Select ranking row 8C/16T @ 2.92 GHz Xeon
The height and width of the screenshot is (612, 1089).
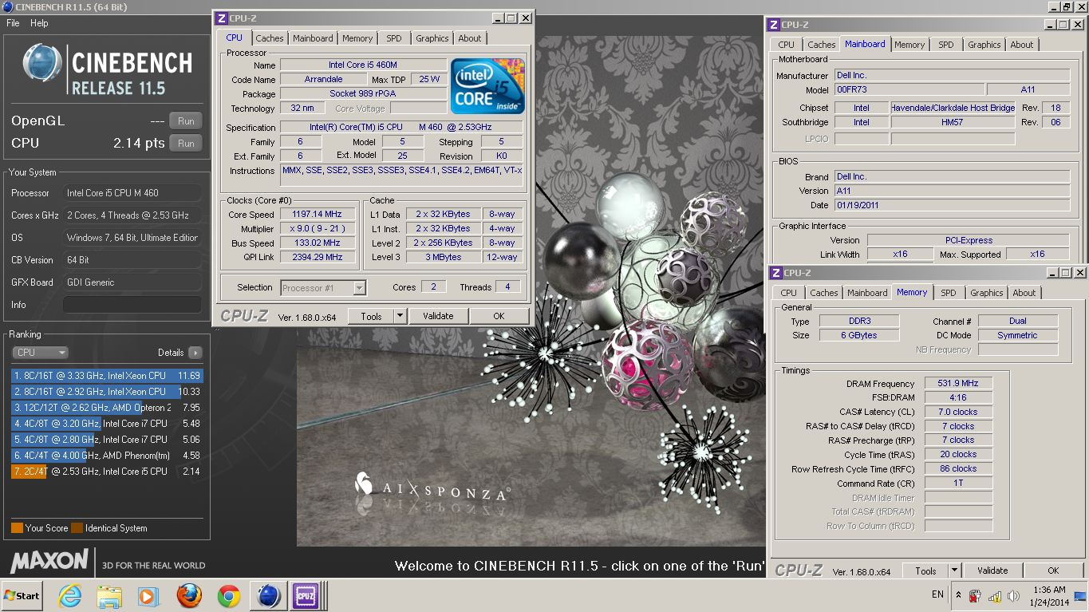click(x=107, y=392)
